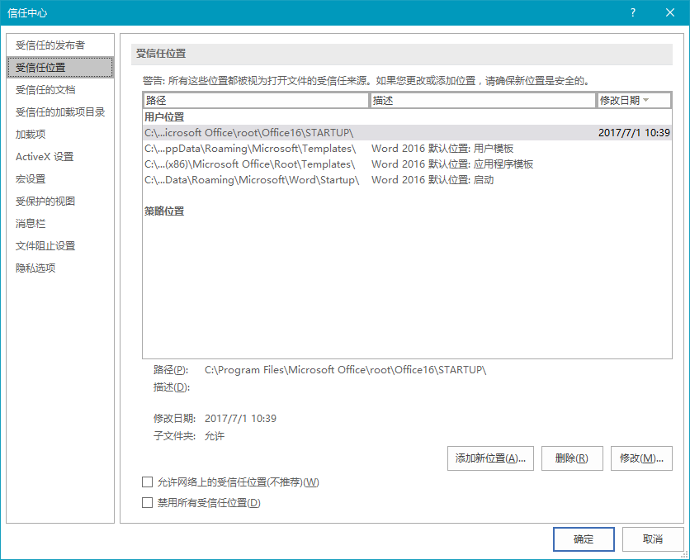This screenshot has height=560, width=690.
Task: Select the 受信任位置 sidebar item
Action: [x=60, y=68]
